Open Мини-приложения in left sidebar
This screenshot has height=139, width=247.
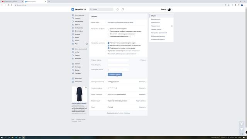(81, 49)
